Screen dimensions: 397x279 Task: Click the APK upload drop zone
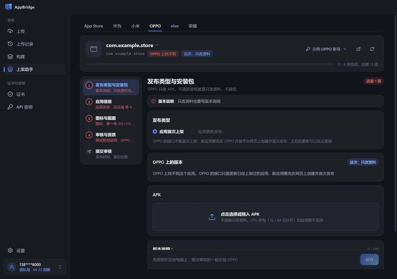(x=266, y=217)
